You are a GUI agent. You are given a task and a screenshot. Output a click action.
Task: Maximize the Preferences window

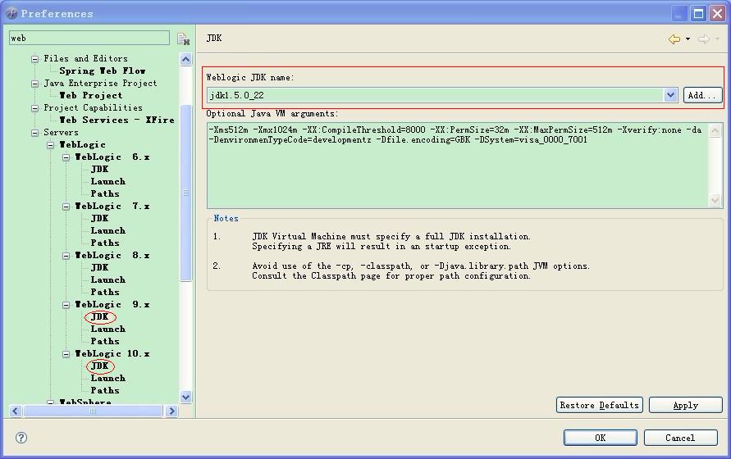pyautogui.click(x=698, y=13)
